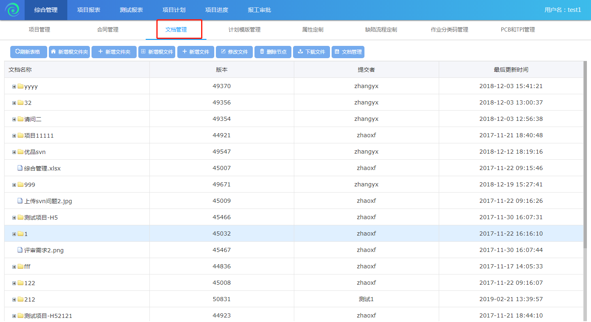
Task: Click the refresh table button icon
Action: pos(18,52)
